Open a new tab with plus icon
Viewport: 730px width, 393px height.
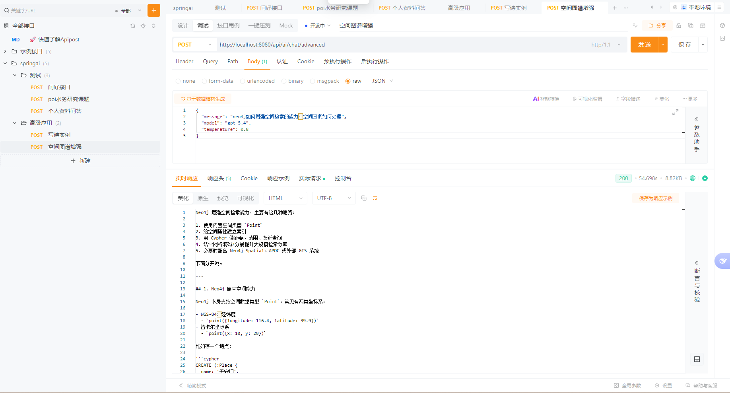615,8
